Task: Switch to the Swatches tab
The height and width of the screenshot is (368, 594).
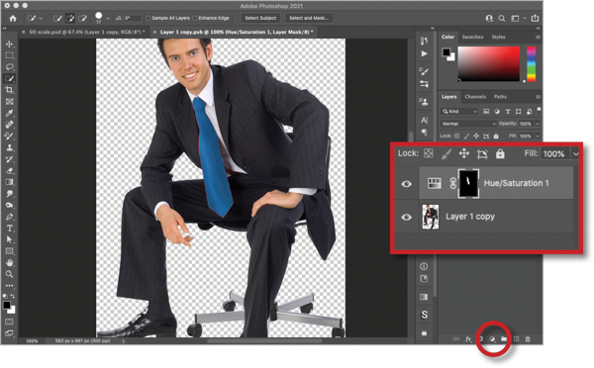Action: tap(472, 38)
